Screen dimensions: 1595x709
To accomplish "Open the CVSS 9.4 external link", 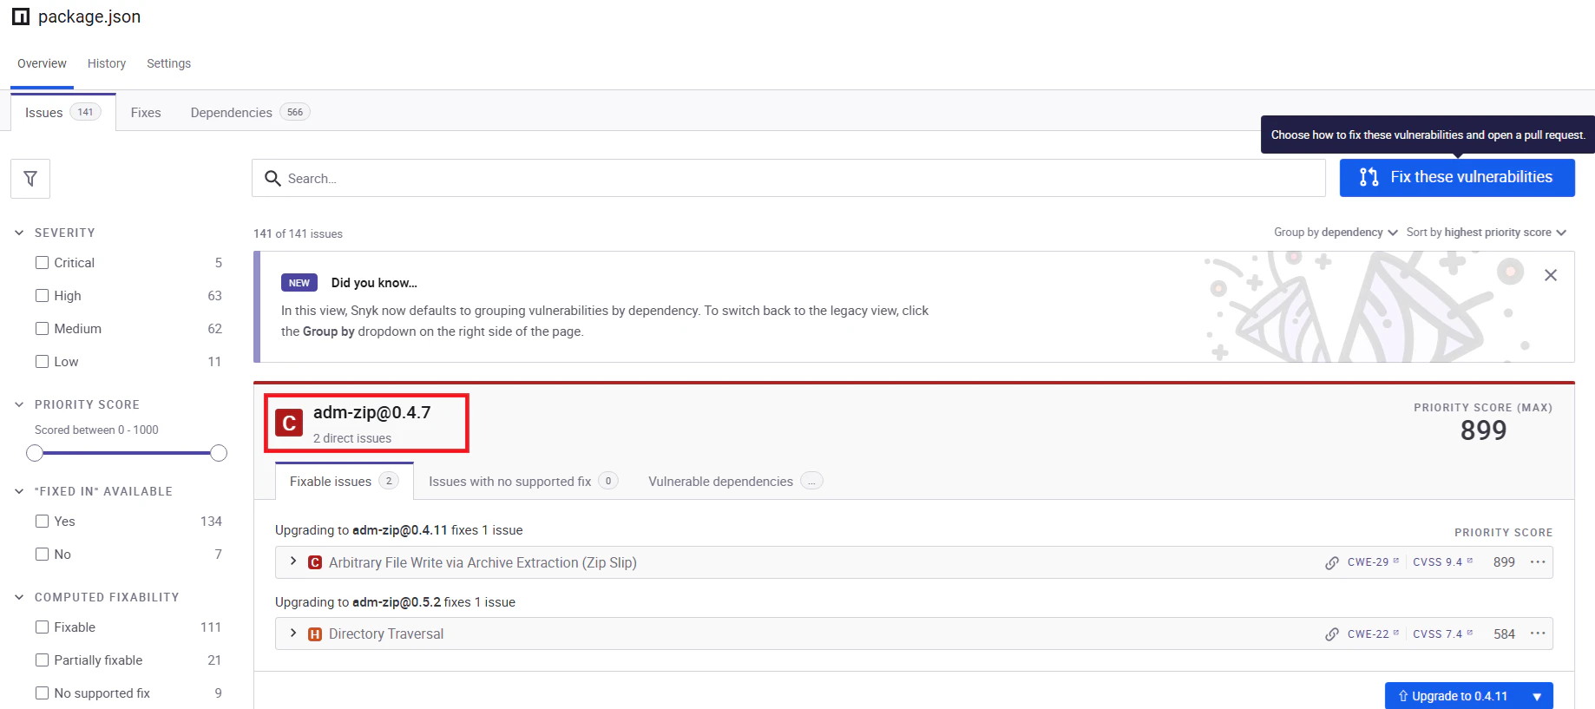I will pos(1442,562).
